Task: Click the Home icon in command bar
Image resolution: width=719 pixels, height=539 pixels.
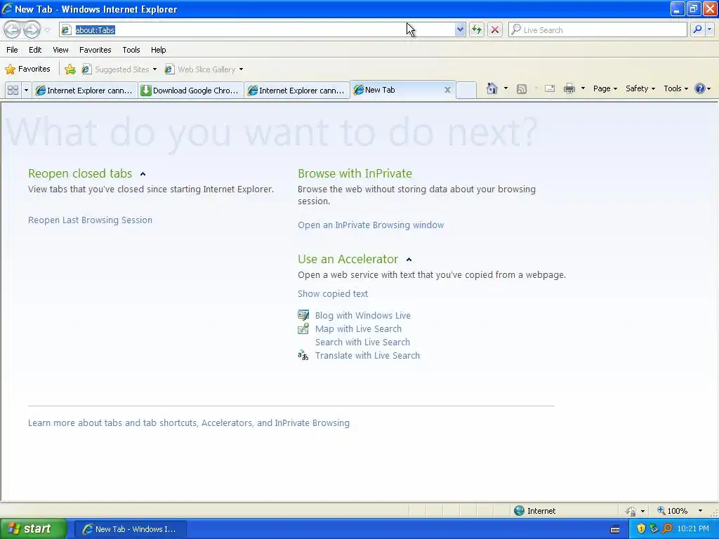Action: pyautogui.click(x=492, y=88)
